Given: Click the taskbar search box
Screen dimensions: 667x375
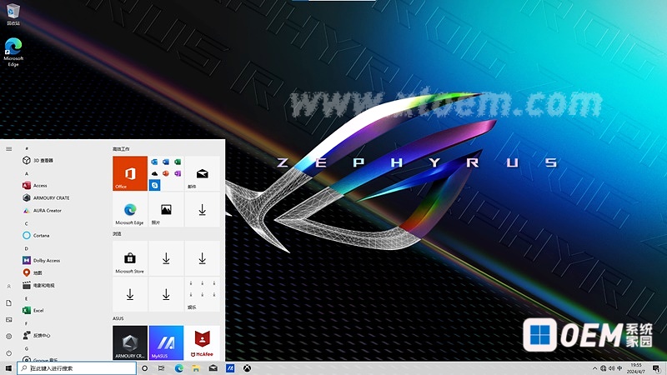Looking at the screenshot, I should 77,368.
